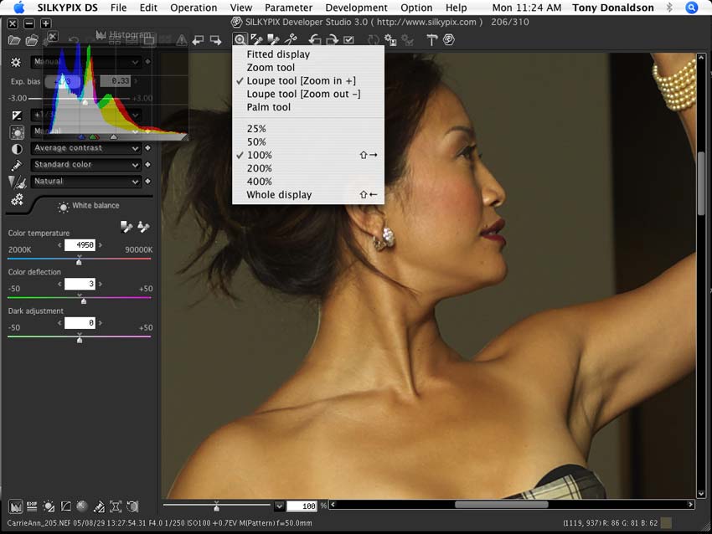This screenshot has height=534, width=712.
Task: Expand the Average contrast dropdown
Action: 135,149
